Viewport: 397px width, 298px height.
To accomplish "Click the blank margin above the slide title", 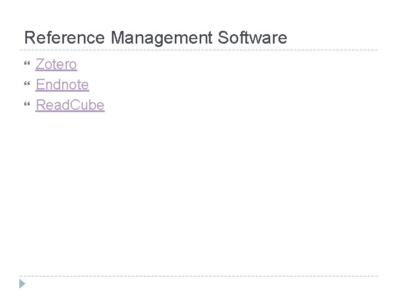I will [x=198, y=14].
